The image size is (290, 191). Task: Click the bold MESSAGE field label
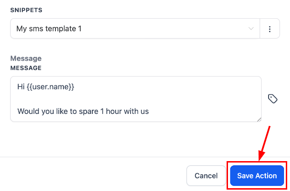pyautogui.click(x=26, y=68)
